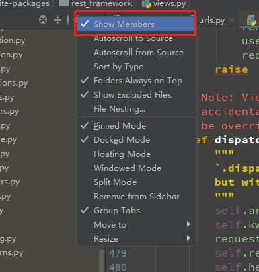Click the Python file icon right of urls.py
This screenshot has width=259, height=272.
point(252,21)
